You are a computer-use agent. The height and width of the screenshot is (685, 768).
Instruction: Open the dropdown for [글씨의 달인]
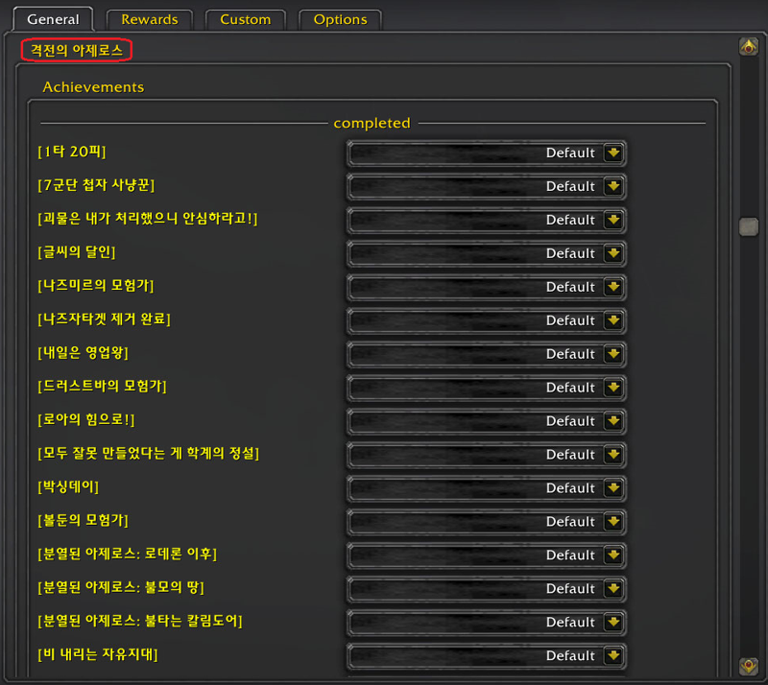(487, 253)
